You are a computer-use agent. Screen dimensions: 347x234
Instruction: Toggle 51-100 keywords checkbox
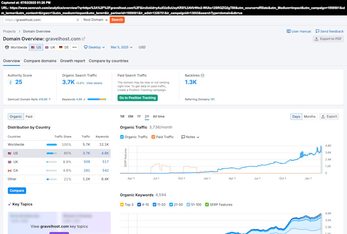(188, 204)
